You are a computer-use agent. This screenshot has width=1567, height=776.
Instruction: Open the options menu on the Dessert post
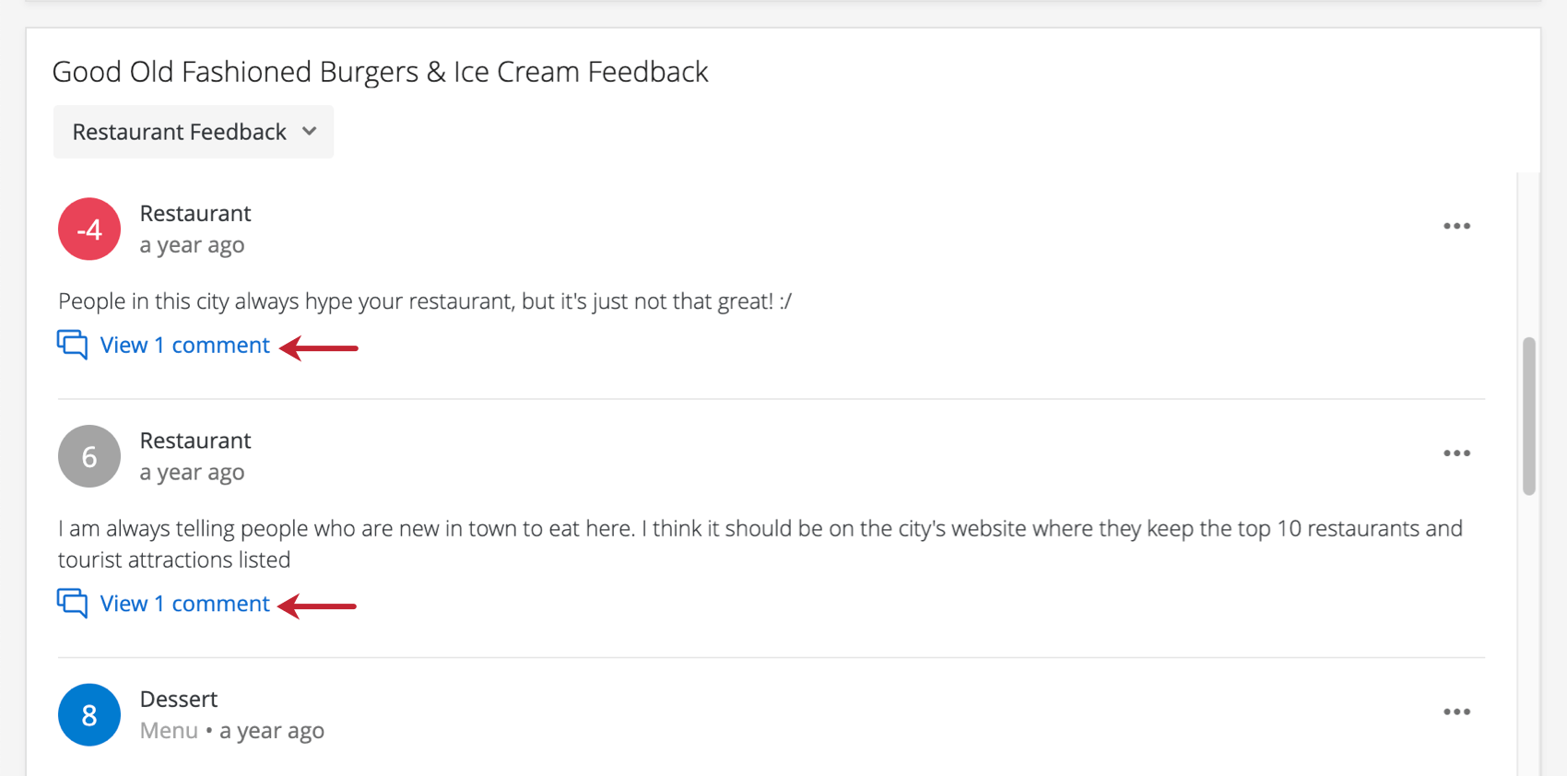pos(1457,711)
